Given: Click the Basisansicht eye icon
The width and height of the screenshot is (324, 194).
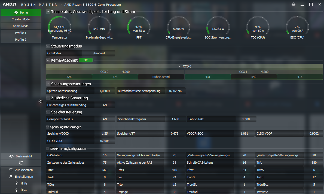Looking at the screenshot, I should pyautogui.click(x=11, y=156).
